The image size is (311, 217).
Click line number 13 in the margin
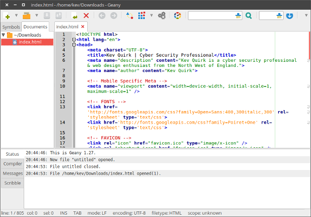tap(62, 107)
